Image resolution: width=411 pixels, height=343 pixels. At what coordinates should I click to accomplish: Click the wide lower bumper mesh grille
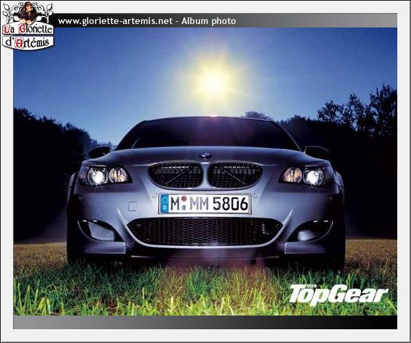(205, 231)
